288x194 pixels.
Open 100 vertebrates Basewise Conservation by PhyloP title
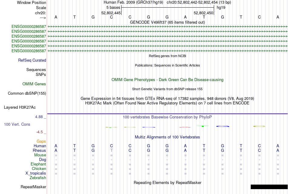pyautogui.click(x=167, y=117)
